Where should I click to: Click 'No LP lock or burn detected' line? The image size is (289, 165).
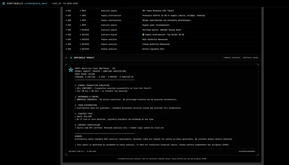114,119
